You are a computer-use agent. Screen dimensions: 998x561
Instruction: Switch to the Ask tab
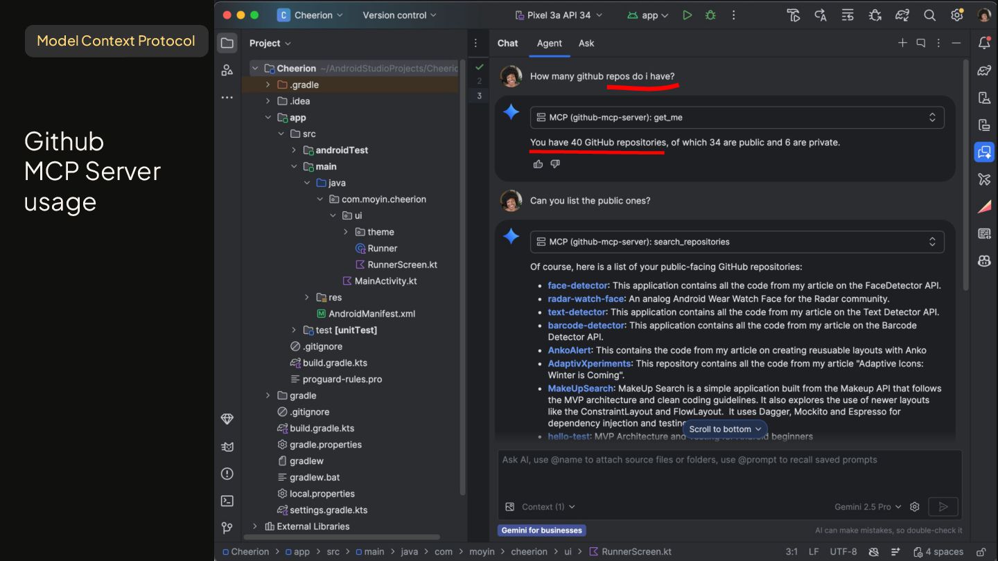586,43
